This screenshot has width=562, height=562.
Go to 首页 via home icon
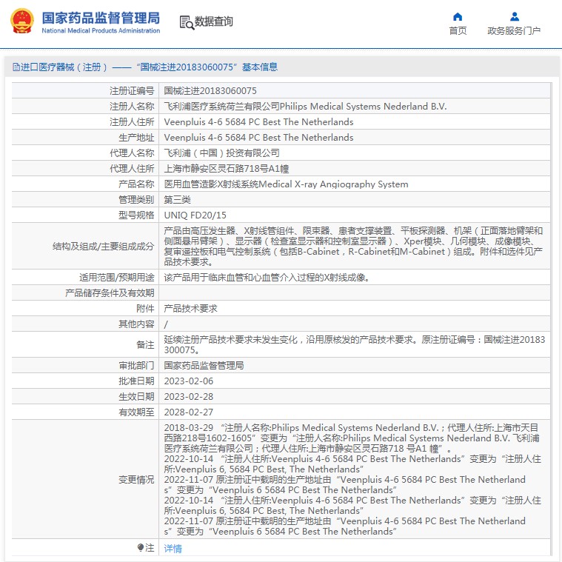[x=458, y=16]
